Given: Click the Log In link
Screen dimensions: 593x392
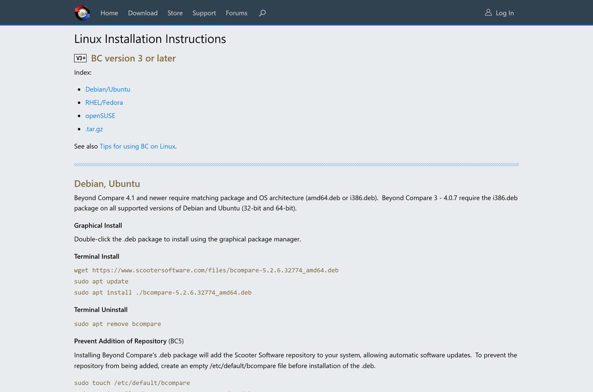Looking at the screenshot, I should (505, 13).
